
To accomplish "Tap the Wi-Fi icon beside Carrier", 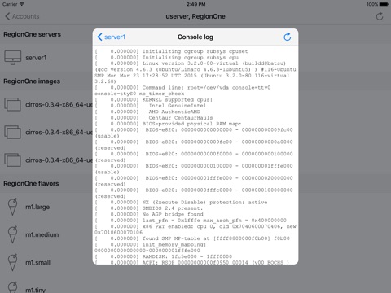I will [x=22, y=4].
